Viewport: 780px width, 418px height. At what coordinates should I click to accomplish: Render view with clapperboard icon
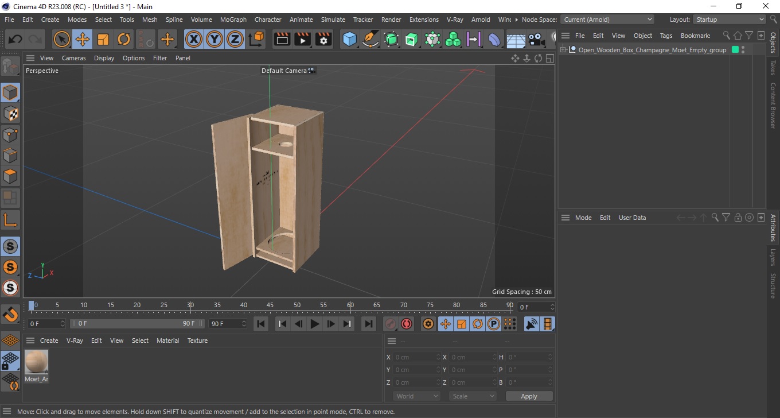tap(282, 40)
